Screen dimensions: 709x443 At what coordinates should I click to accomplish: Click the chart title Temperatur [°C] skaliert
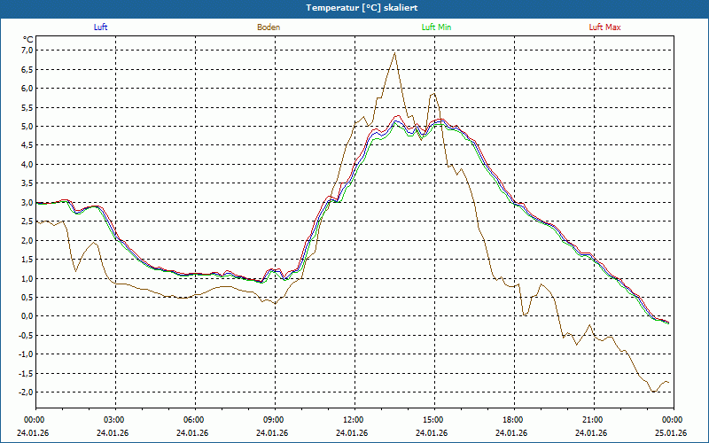click(x=354, y=7)
